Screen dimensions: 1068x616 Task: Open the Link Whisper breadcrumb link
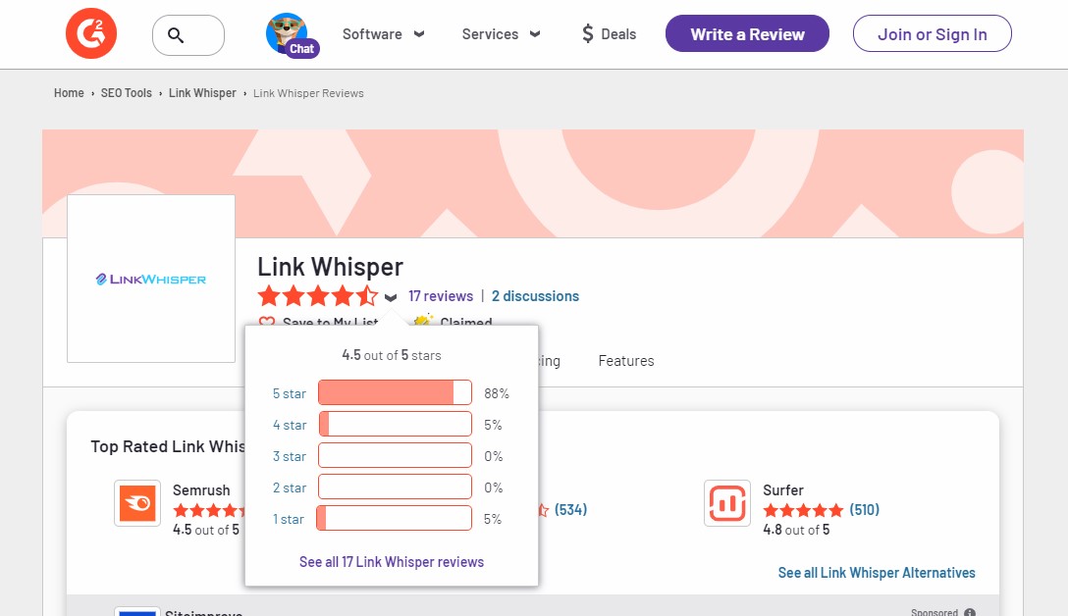pyautogui.click(x=202, y=93)
